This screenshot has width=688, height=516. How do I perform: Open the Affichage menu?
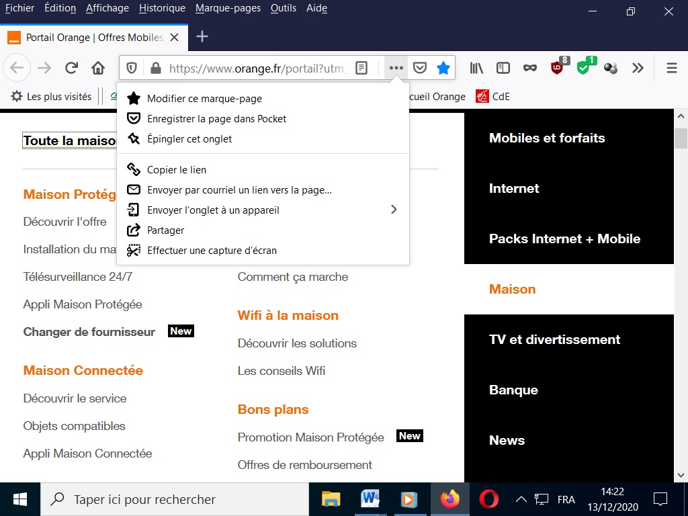107,8
